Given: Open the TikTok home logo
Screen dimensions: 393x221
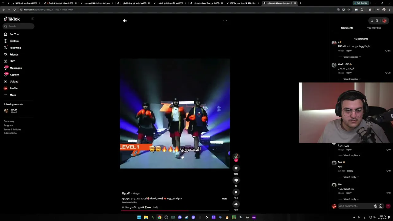Looking at the screenshot, I should [x=12, y=19].
